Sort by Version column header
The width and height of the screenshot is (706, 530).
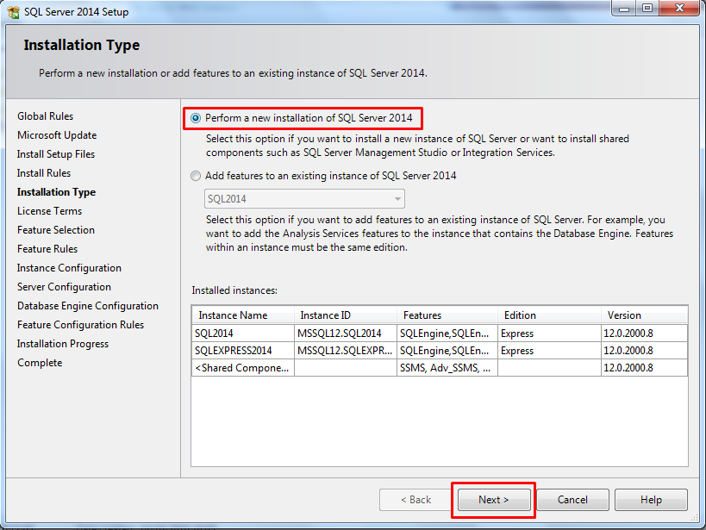pos(644,315)
